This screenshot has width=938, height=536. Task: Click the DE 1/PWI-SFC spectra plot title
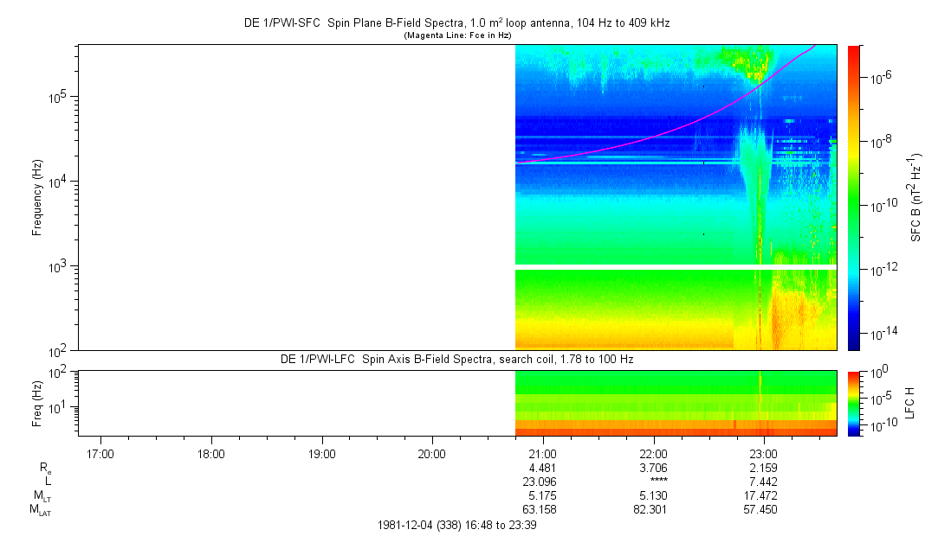457,24
